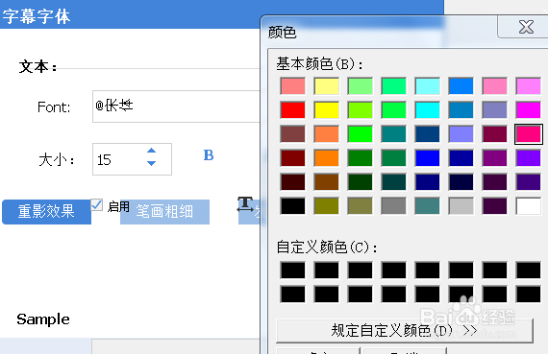Pick the bright cyan swatch
Image resolution: width=548 pixels, height=354 pixels.
click(x=428, y=110)
